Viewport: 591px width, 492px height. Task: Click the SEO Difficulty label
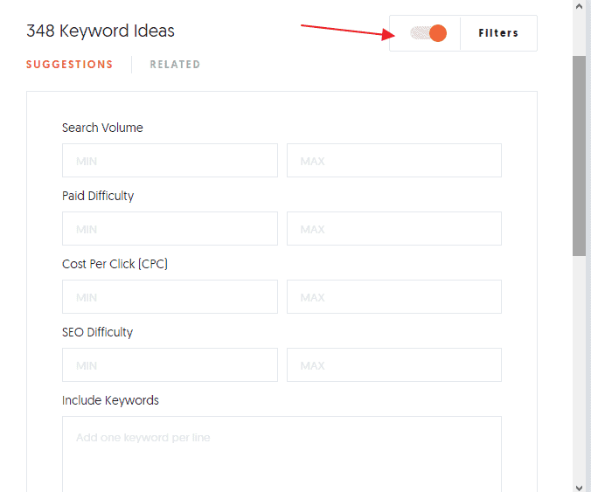pyautogui.click(x=97, y=332)
